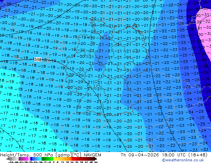Click the bright red legend swatch

(73, 159)
